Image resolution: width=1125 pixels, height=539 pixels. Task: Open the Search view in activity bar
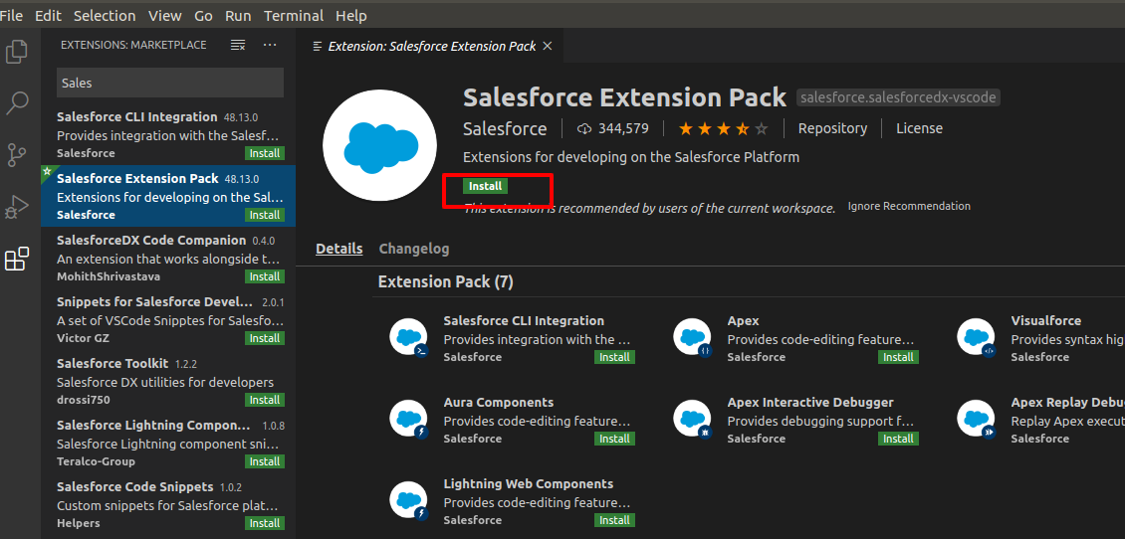[17, 103]
